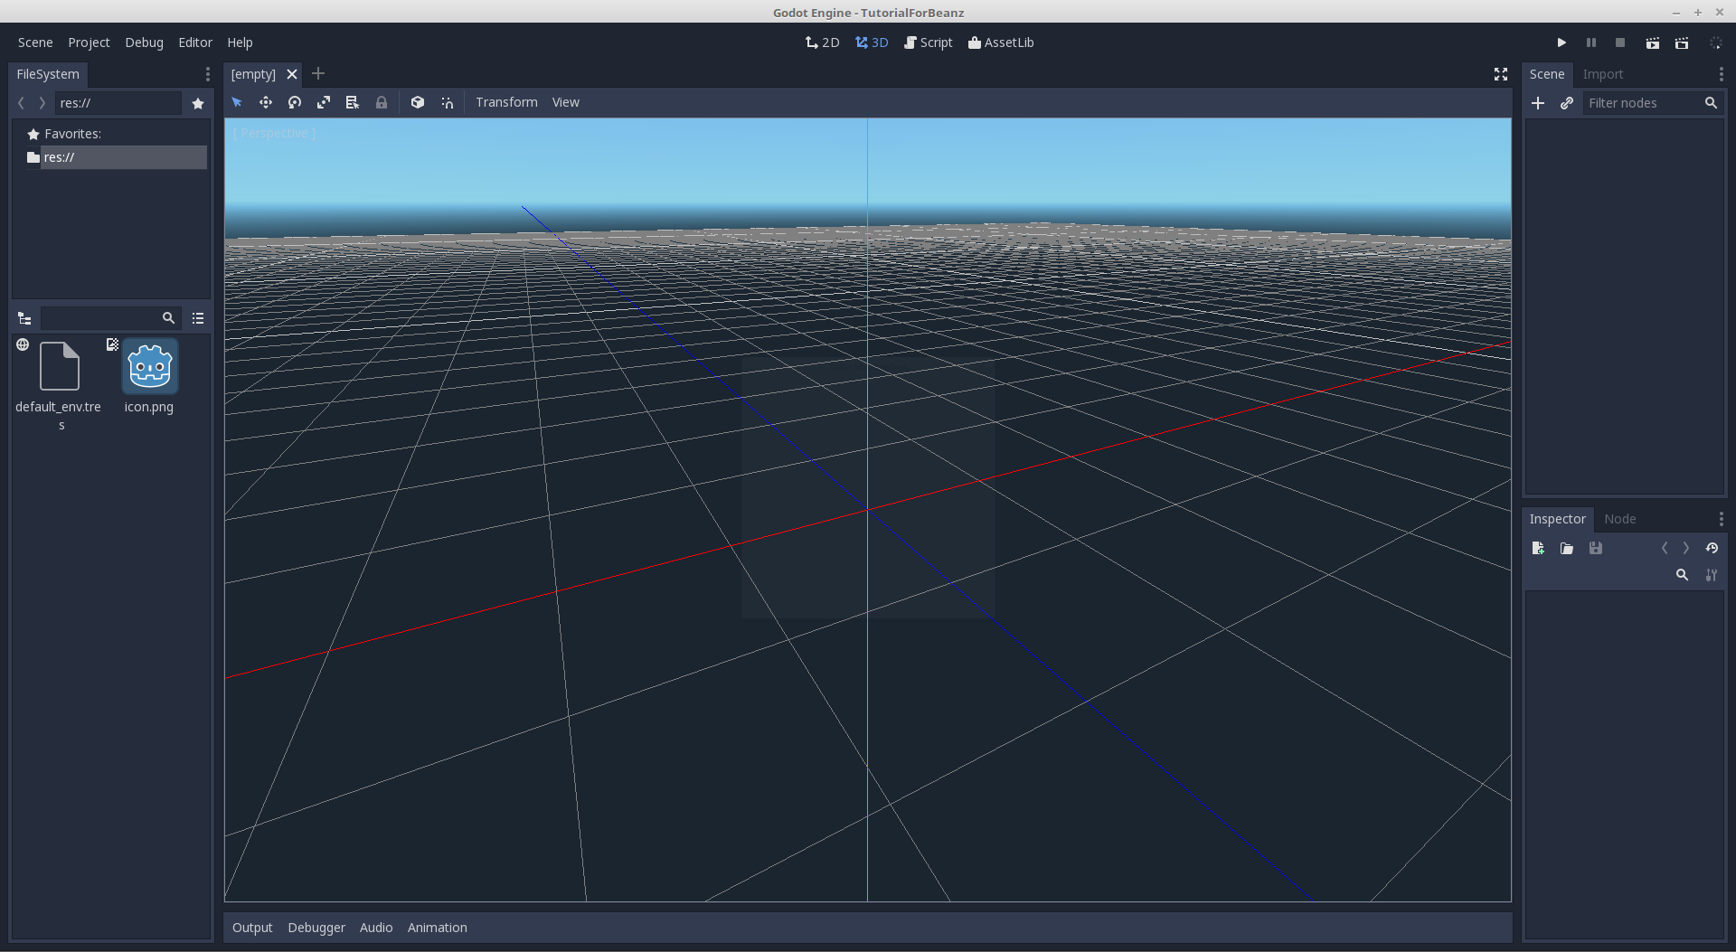The image size is (1736, 952).
Task: Toggle favorite for current folder
Action: (x=198, y=103)
